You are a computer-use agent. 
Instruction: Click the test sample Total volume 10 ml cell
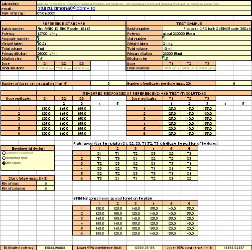[207, 48]
